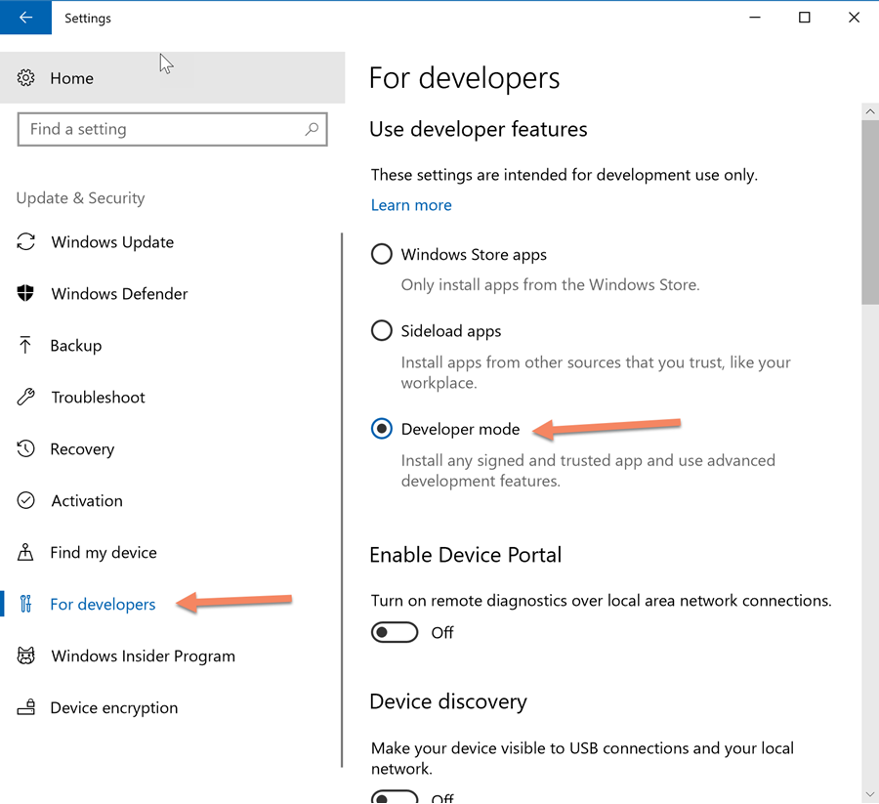Toggle the Enable Device Portal switch

[395, 633]
